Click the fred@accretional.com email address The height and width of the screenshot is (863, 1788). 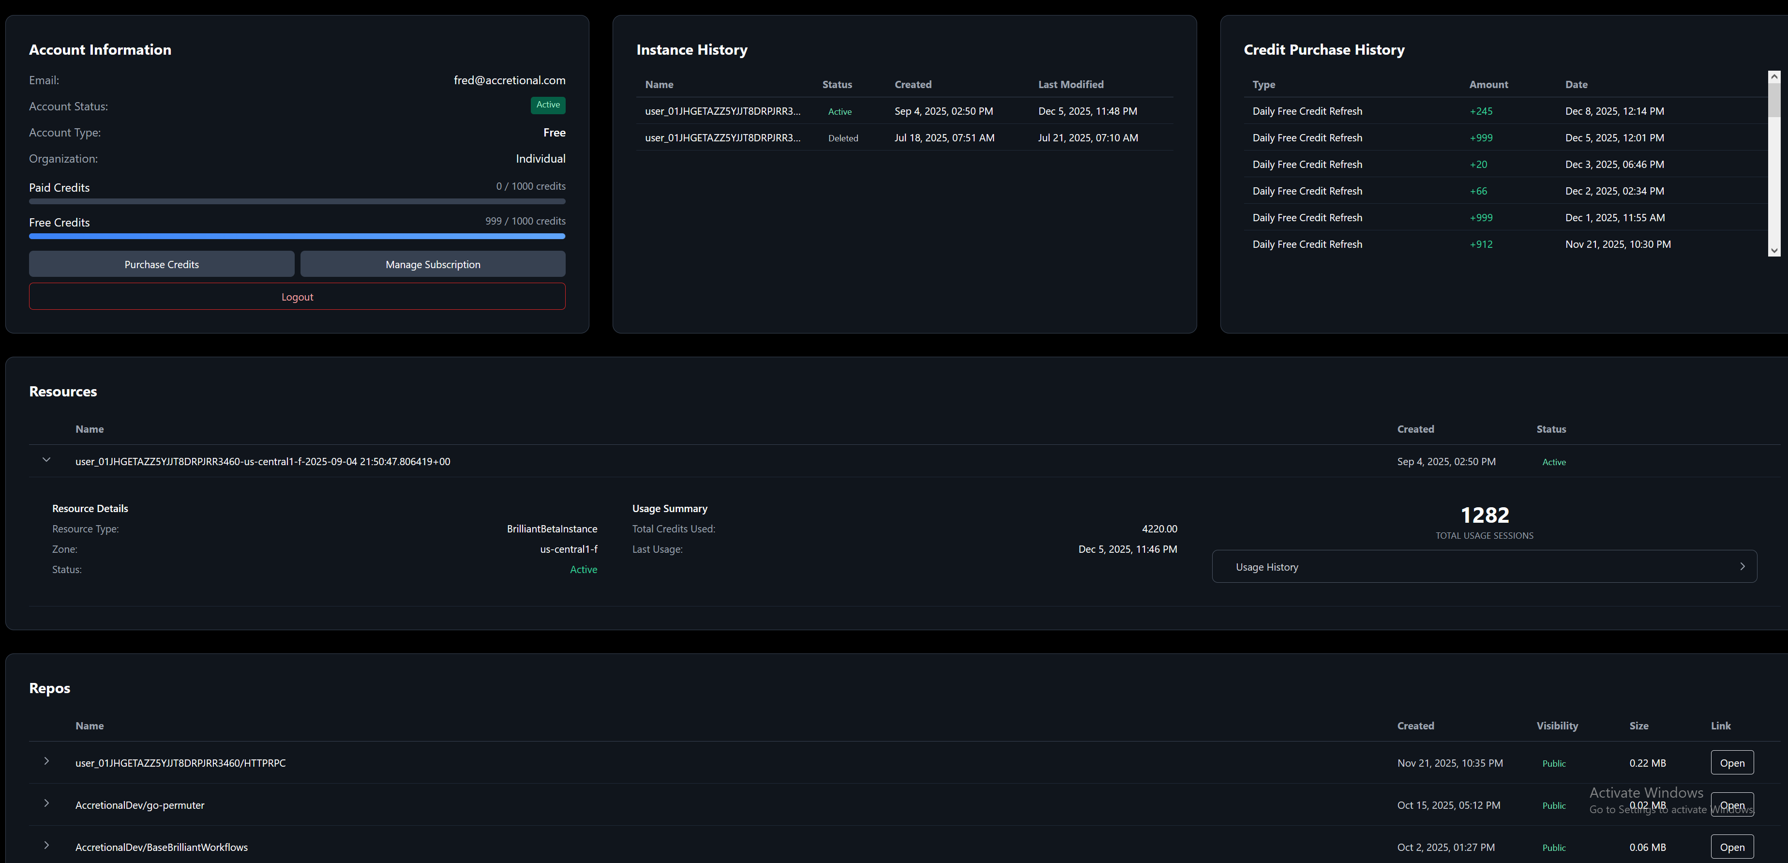click(510, 80)
